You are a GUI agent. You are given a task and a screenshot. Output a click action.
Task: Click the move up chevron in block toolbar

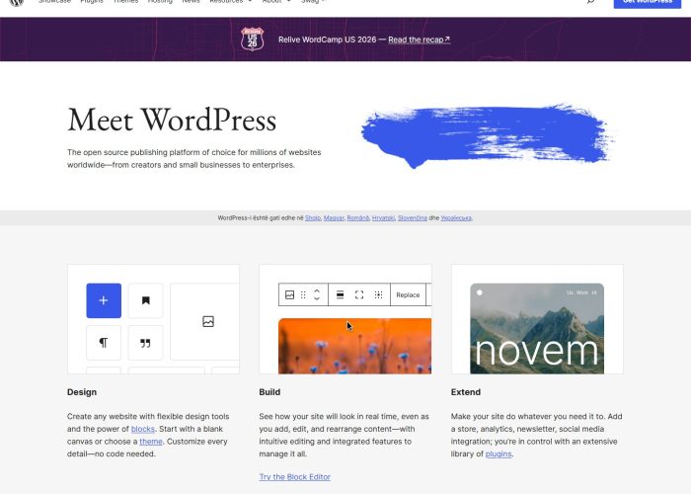[x=317, y=291]
